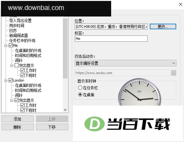The image size is (184, 142).
Task: Click the anuko.com URL field
Action: click(122, 73)
